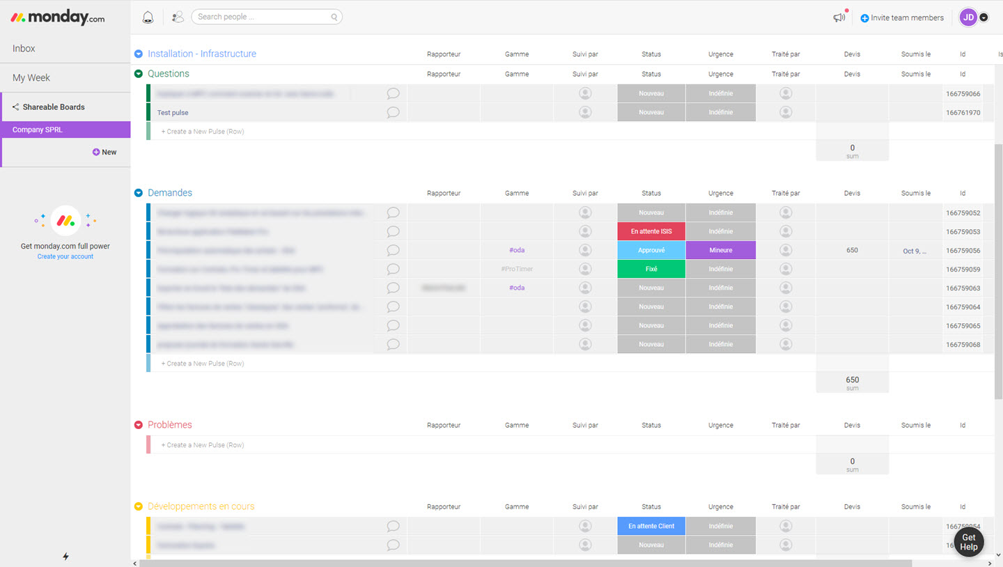Click the Create your account link
The image size is (1003, 567).
[65, 256]
